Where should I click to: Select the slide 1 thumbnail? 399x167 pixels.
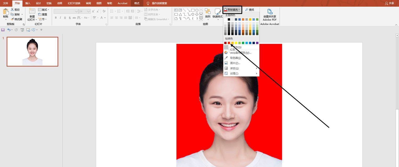(32, 52)
